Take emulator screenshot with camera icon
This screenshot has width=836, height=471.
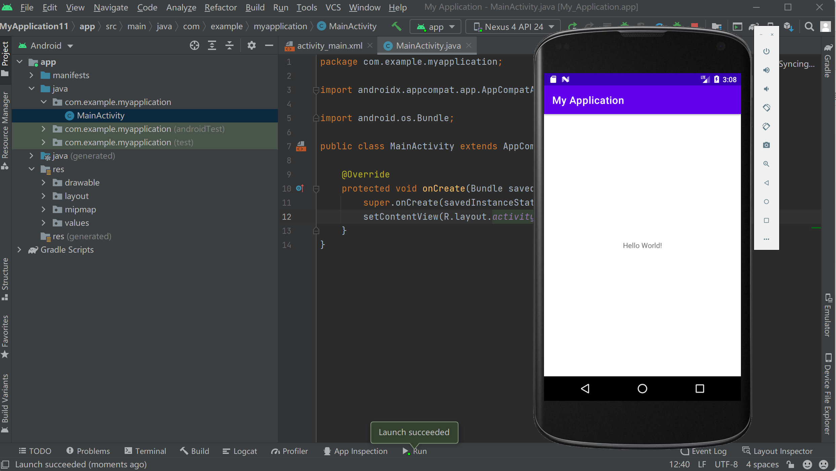click(766, 145)
